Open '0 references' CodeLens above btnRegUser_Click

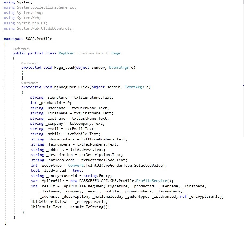pos(30,83)
